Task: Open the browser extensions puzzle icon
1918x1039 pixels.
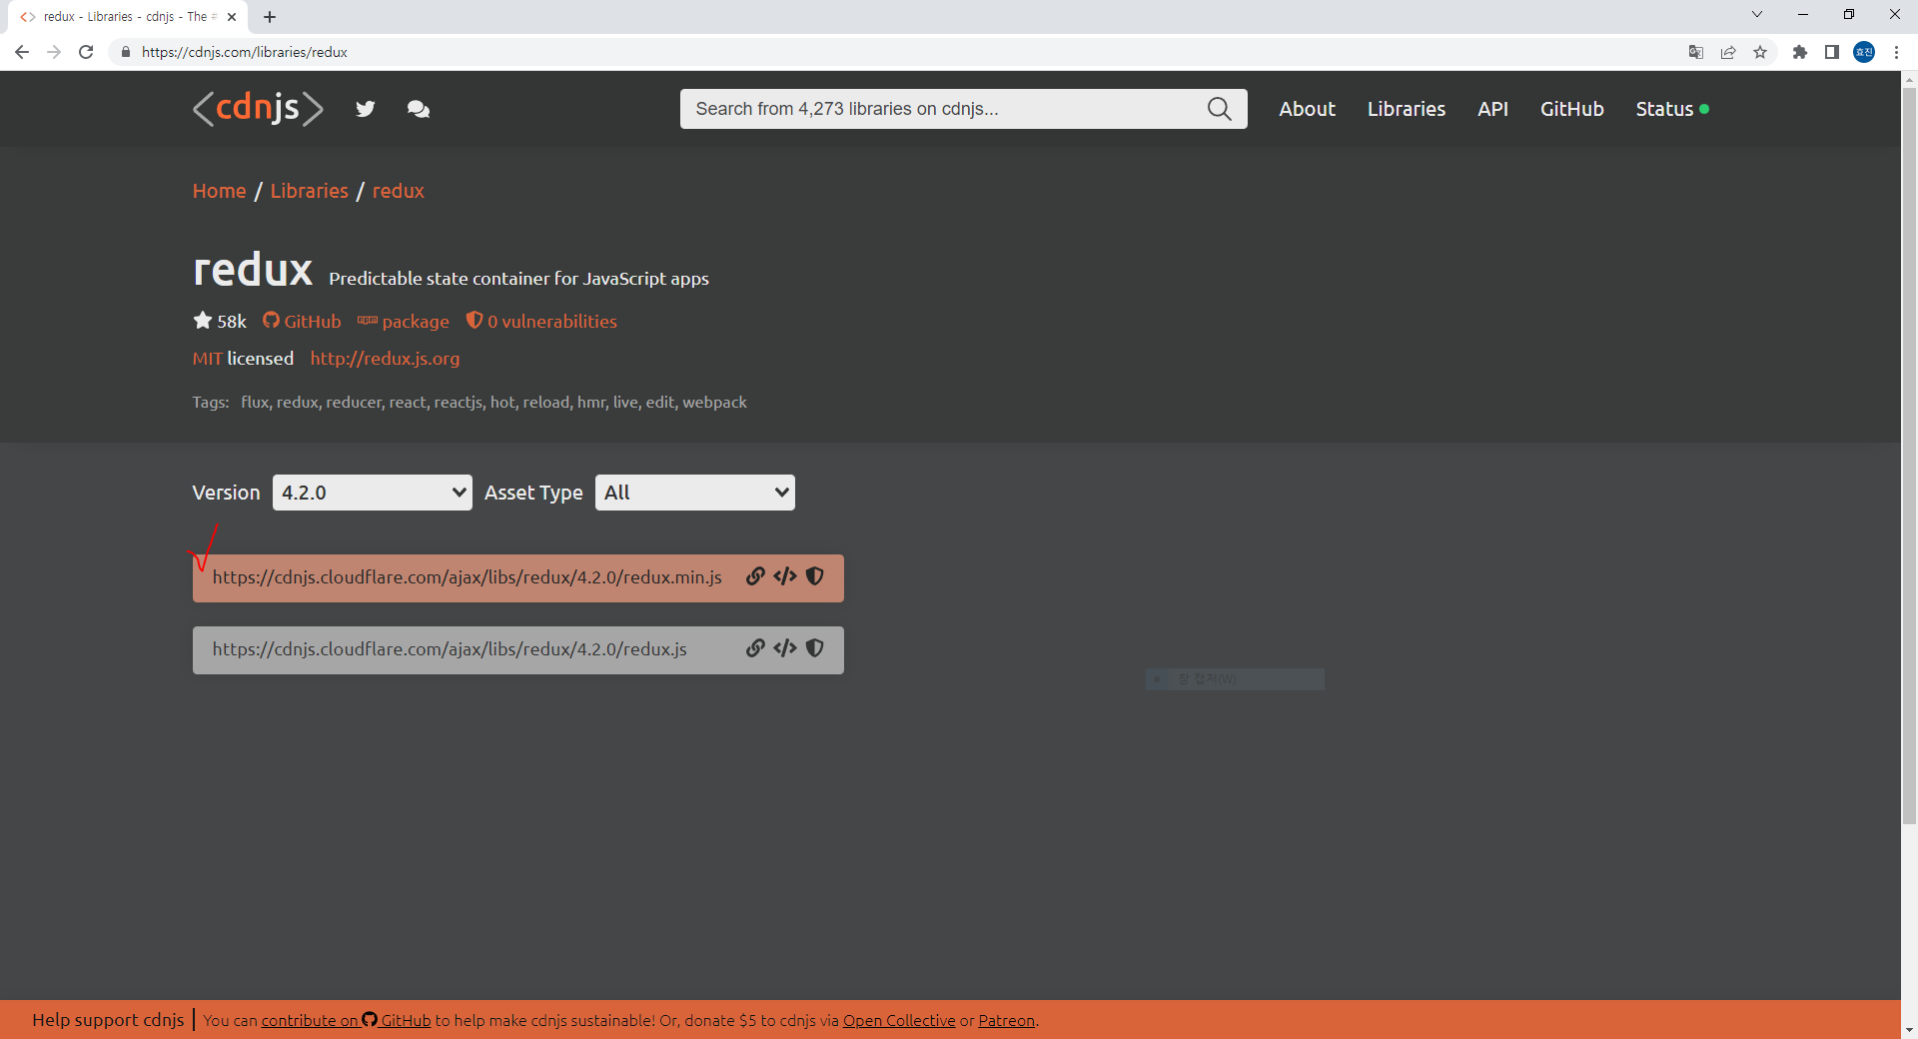Action: (x=1800, y=52)
